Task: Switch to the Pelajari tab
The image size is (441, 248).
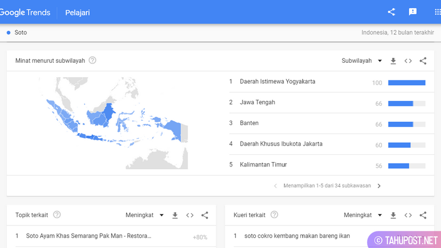Action: coord(78,12)
